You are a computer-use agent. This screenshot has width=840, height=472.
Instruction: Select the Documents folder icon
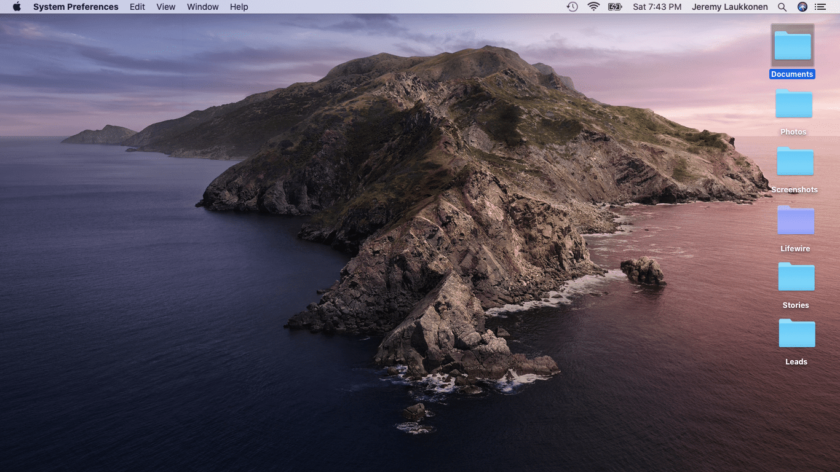793,45
